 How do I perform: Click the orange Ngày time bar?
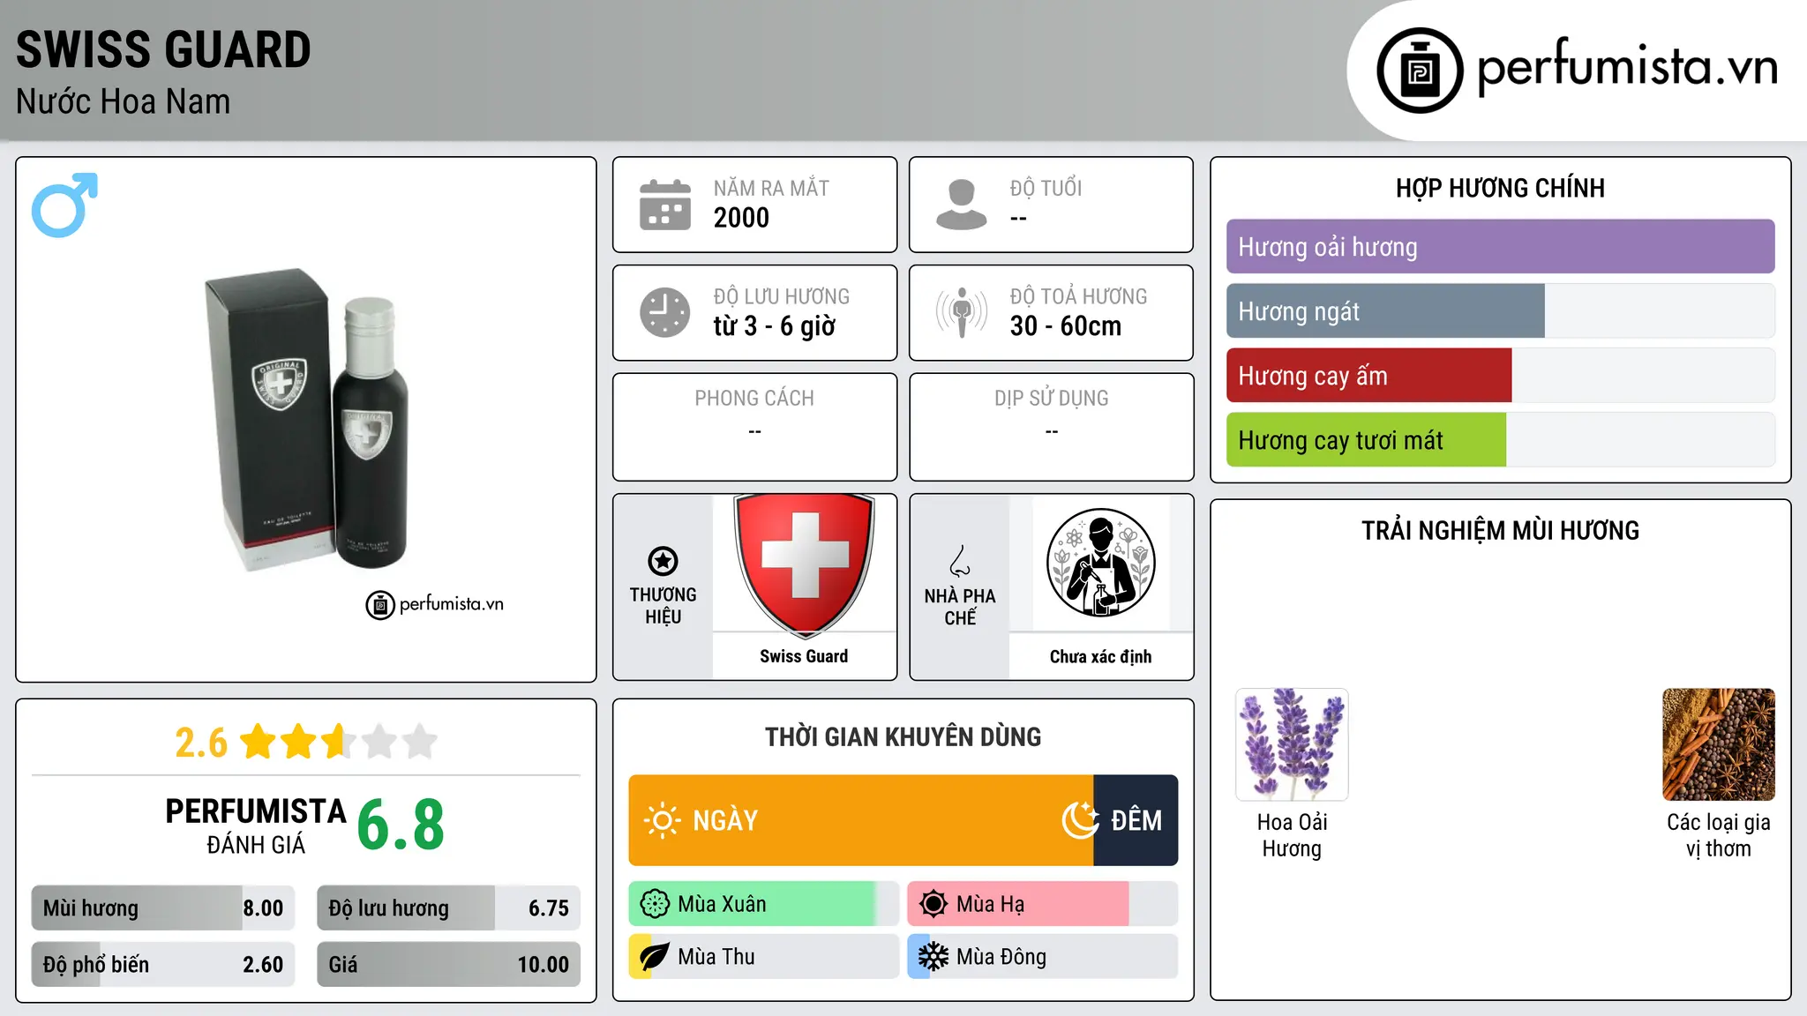pyautogui.click(x=861, y=820)
